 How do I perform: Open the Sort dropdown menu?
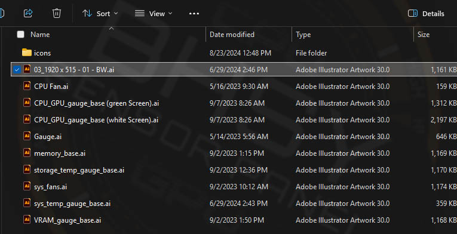point(100,13)
